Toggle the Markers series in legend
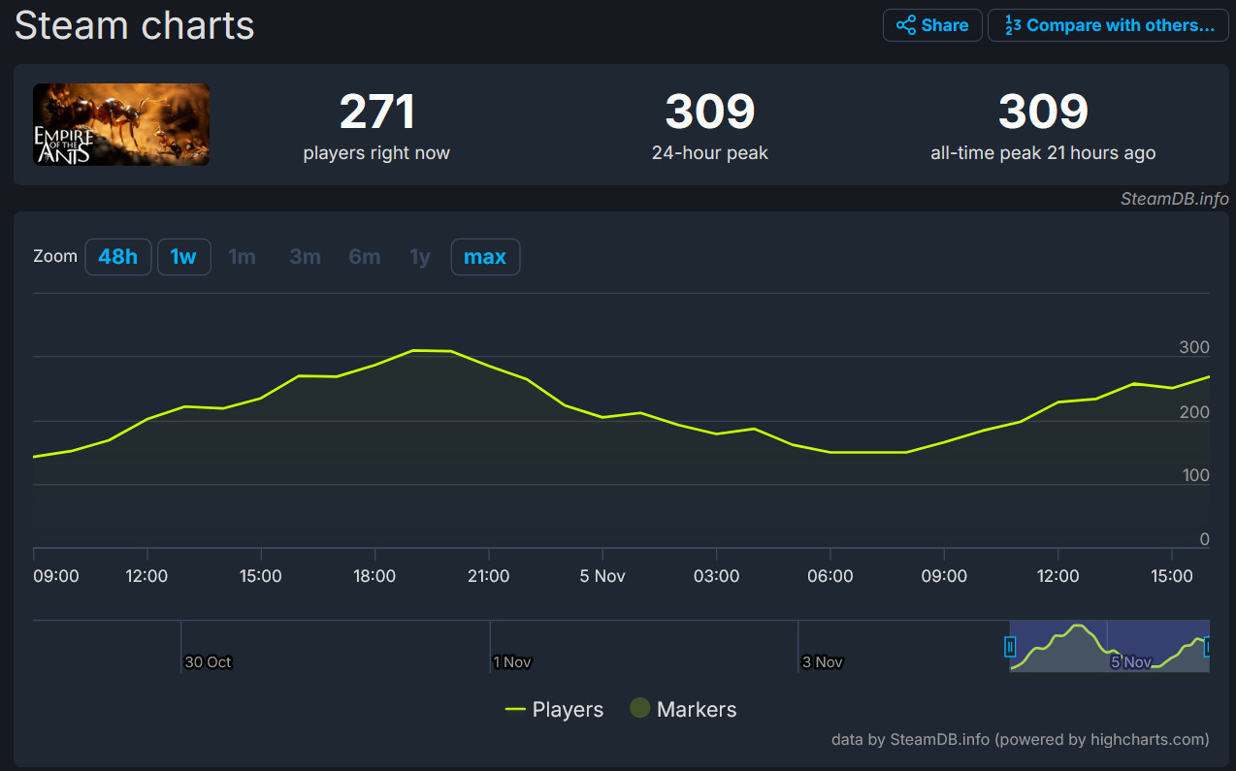The width and height of the screenshot is (1236, 771). (x=696, y=710)
